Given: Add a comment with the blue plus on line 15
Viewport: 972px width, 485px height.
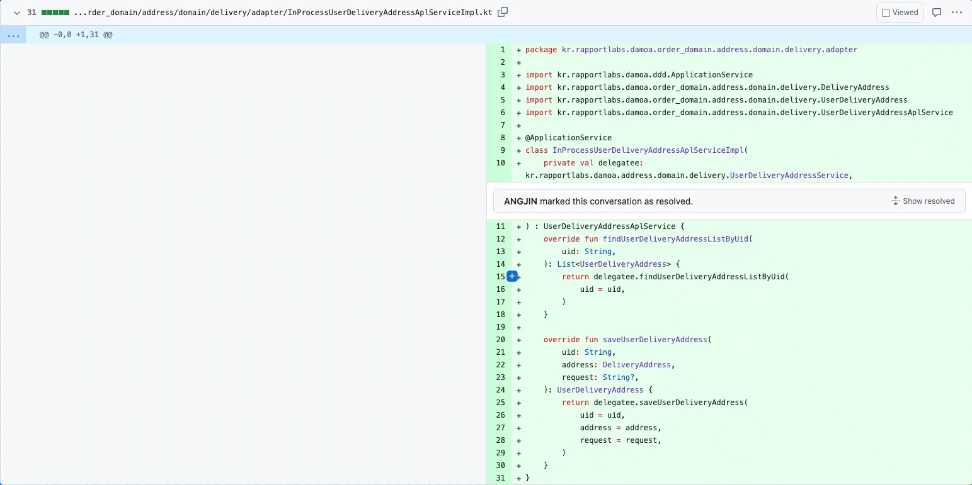Looking at the screenshot, I should [x=512, y=276].
